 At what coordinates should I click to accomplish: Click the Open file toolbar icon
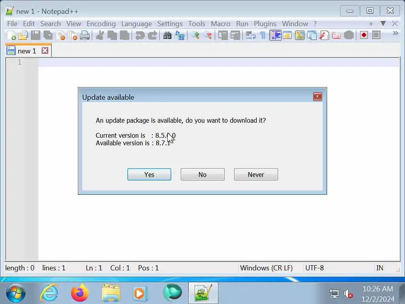coord(23,35)
